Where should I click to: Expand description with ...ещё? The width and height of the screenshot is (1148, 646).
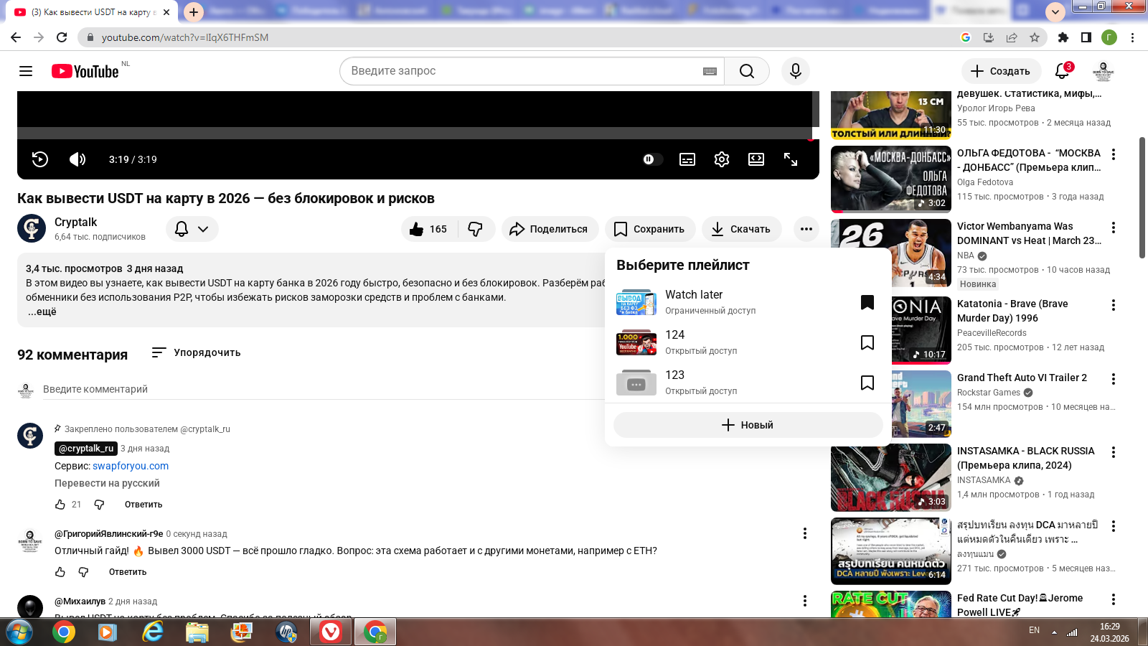[42, 312]
